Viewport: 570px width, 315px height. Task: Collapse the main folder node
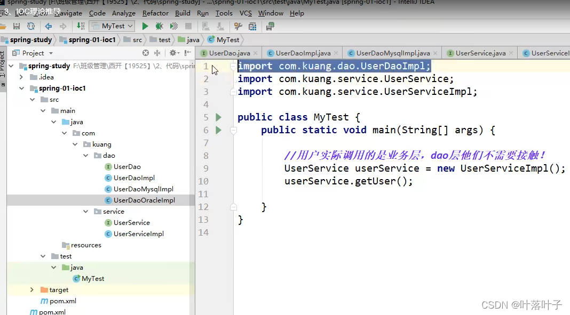point(43,111)
